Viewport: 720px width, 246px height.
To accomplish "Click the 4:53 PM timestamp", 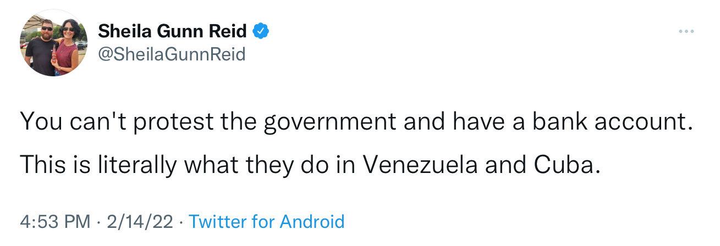I will click(x=55, y=222).
